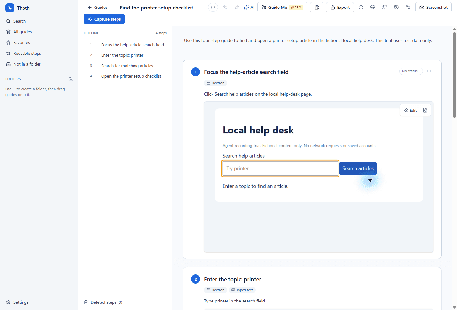Click the Electron tag on step 2
Viewport: 457px width, 310px height.
click(215, 290)
